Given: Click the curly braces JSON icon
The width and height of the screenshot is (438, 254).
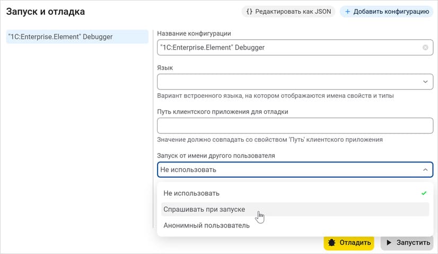Looking at the screenshot, I should (x=249, y=11).
